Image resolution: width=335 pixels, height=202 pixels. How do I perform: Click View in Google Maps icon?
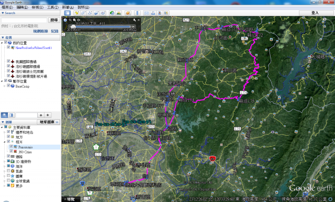pos(166,13)
